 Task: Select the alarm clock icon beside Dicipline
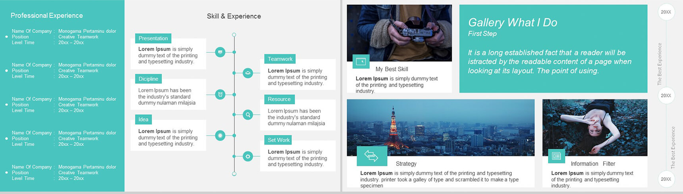click(x=220, y=94)
